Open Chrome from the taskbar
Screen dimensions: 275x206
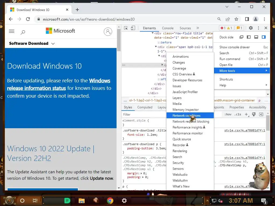[x=110, y=200]
